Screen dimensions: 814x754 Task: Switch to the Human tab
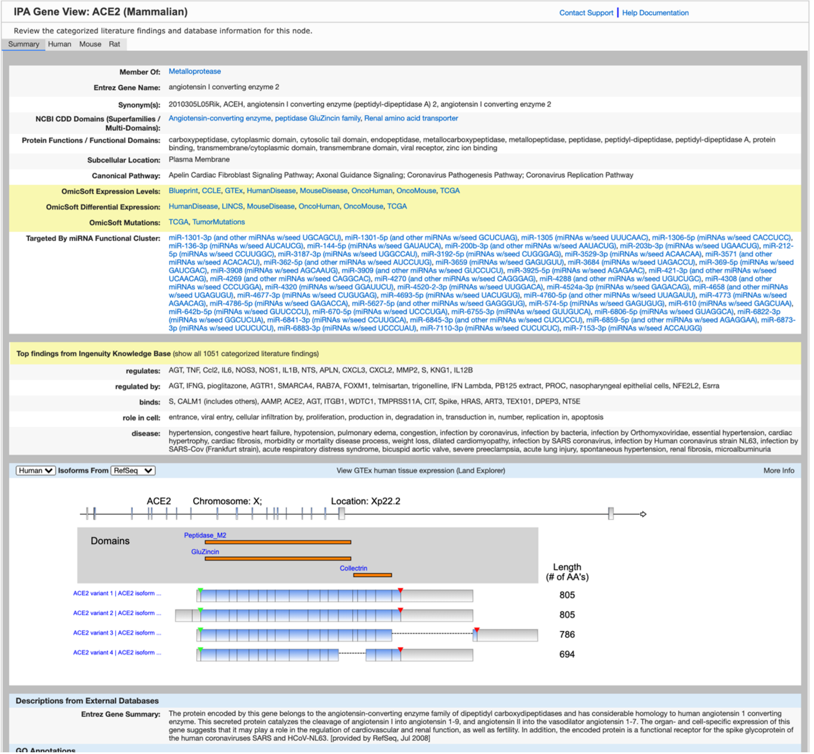pos(60,44)
